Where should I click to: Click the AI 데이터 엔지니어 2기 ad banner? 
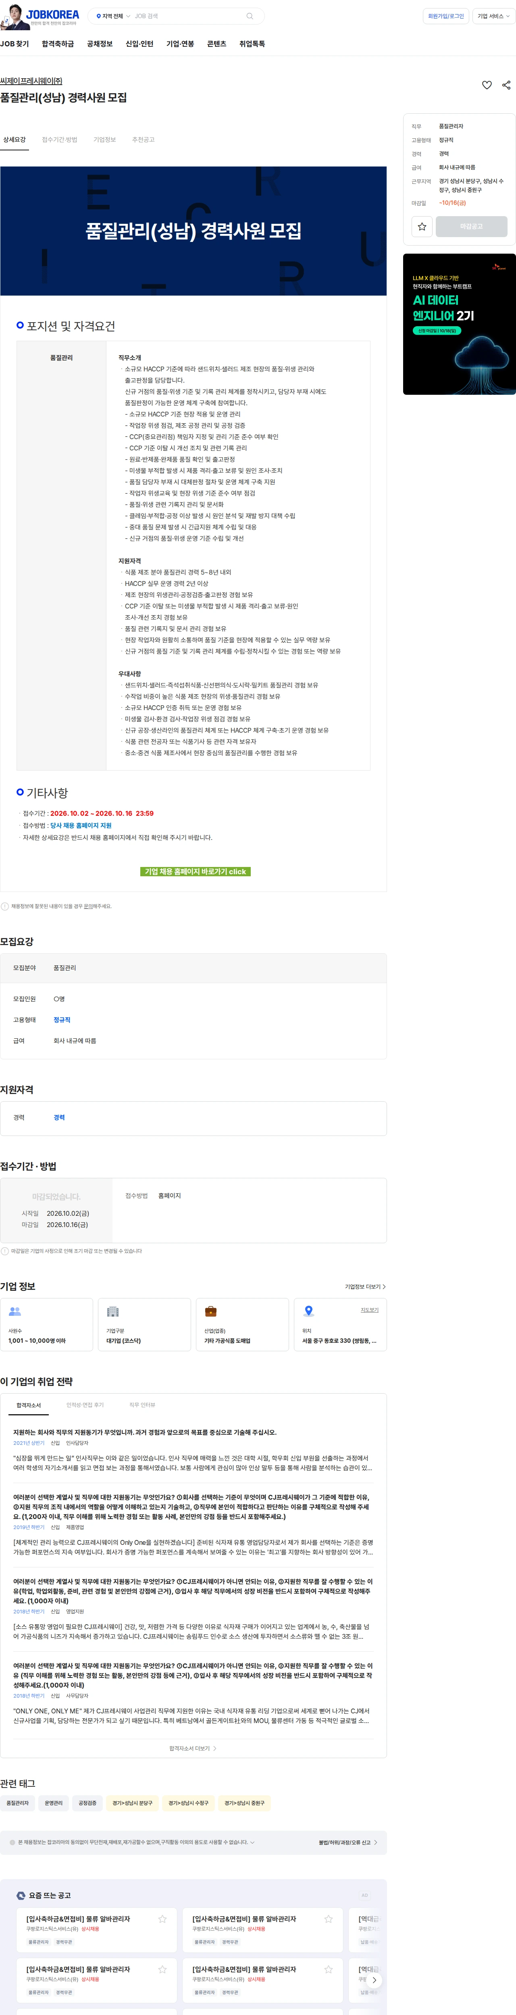pyautogui.click(x=459, y=324)
